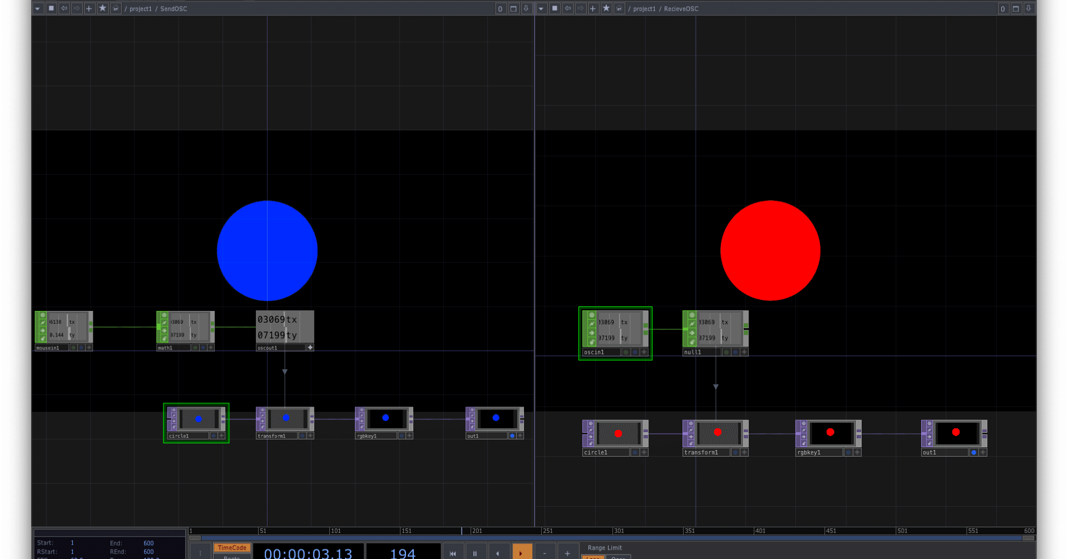Click the plus flag on oscout1 node
The height and width of the screenshot is (559, 1068).
(x=310, y=348)
